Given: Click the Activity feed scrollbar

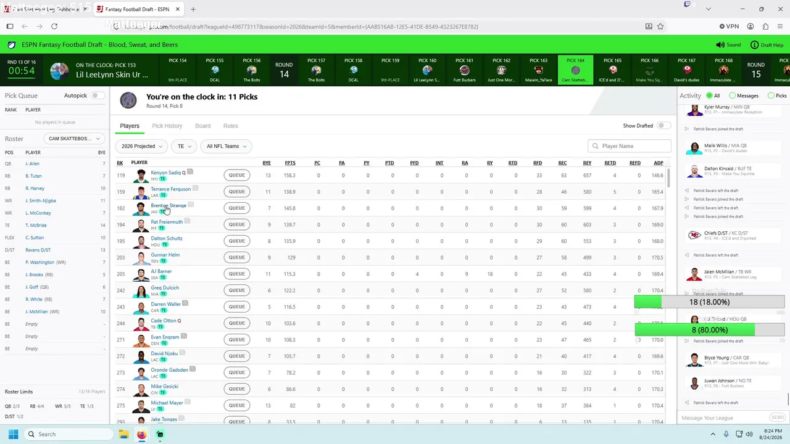Looking at the screenshot, I should 788,400.
